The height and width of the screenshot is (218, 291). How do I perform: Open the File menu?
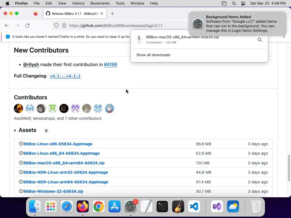(37, 3)
